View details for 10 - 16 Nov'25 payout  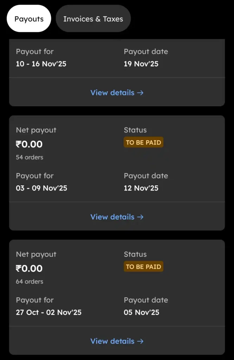pos(112,93)
